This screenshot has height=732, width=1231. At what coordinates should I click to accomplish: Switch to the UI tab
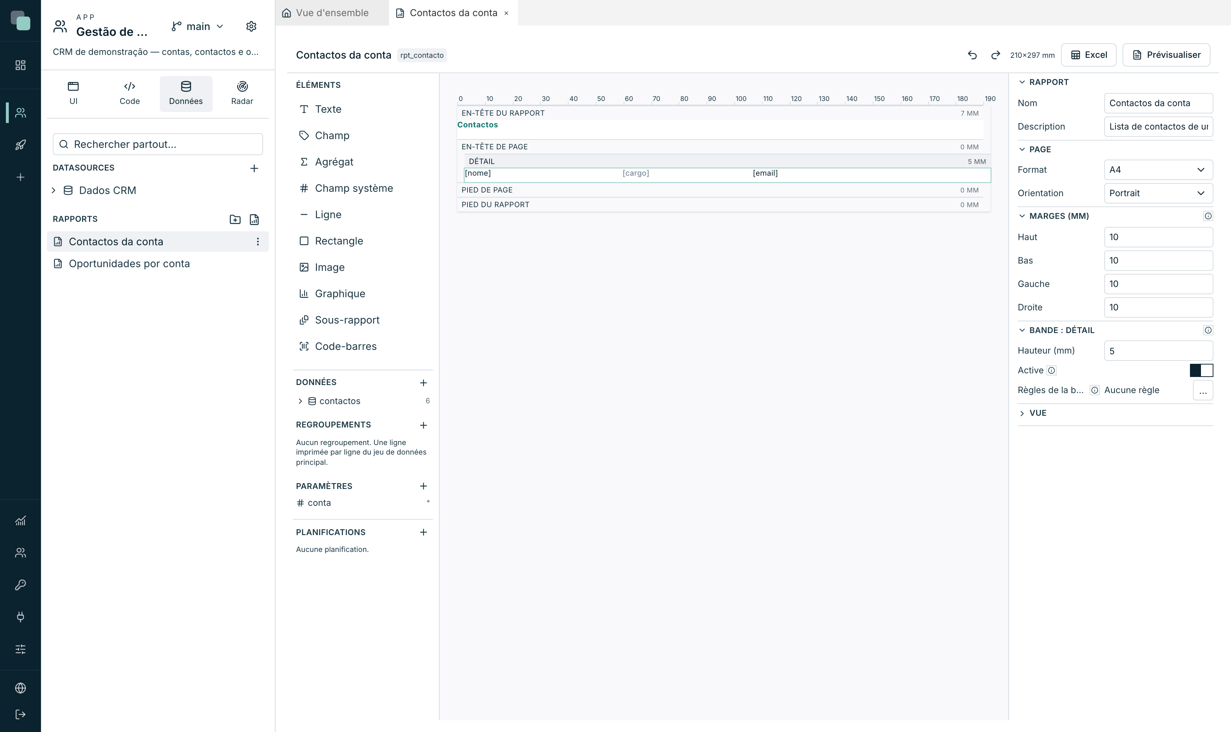pyautogui.click(x=73, y=94)
